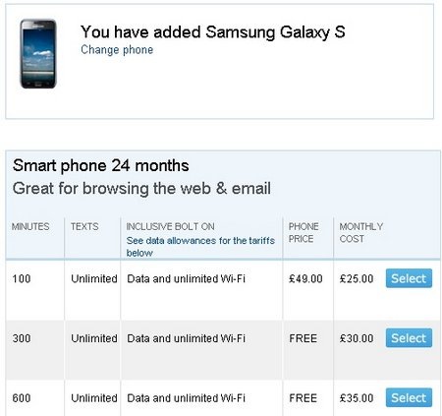Click the Smart phone 24 months heading
The image size is (442, 416).
[101, 165]
